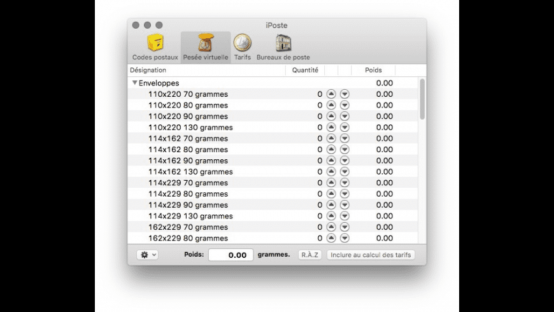Select the 114x162 90 grammes row
The image size is (554, 312).
click(273, 160)
